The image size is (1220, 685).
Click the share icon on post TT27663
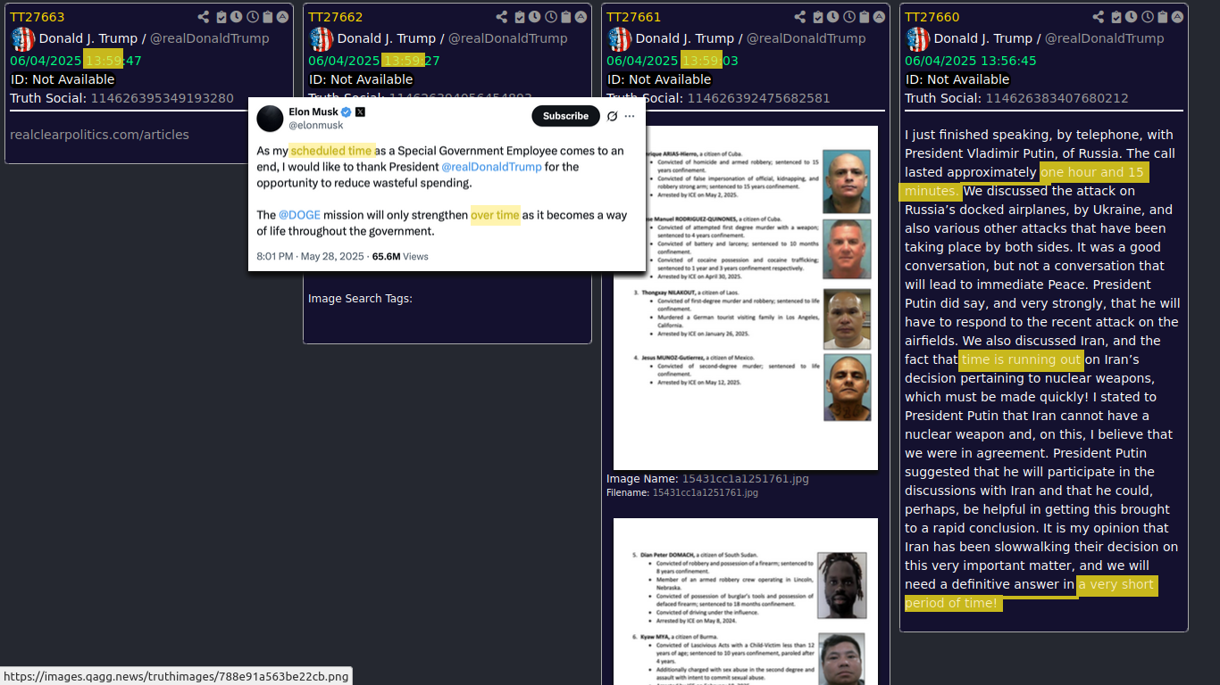tap(204, 17)
